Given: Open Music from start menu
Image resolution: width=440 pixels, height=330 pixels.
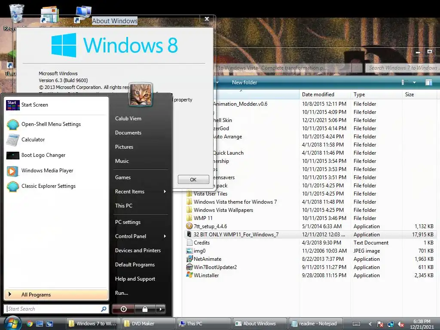Looking at the screenshot, I should click(122, 161).
